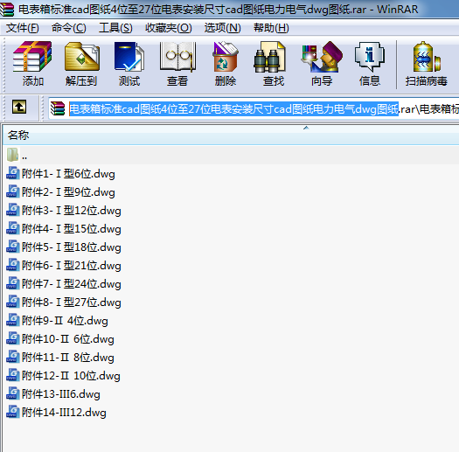Click the 信息 (Info) toolbar icon
The height and width of the screenshot is (452, 459).
370,57
